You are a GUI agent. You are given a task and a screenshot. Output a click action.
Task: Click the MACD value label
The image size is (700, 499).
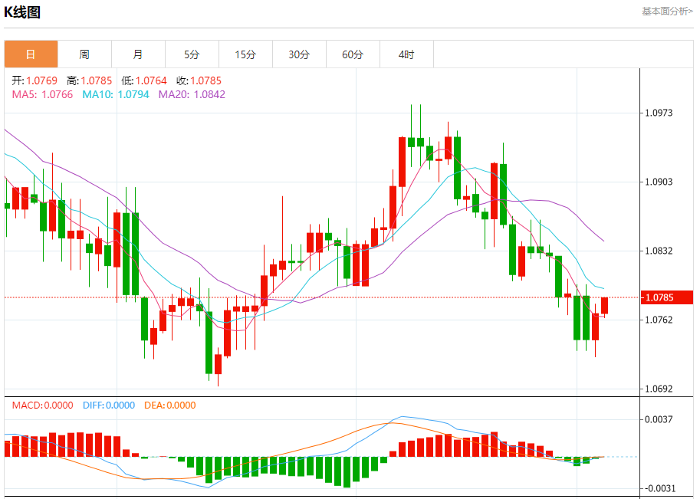[42, 405]
